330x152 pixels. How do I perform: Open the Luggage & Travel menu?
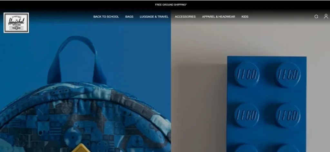pos(154,17)
